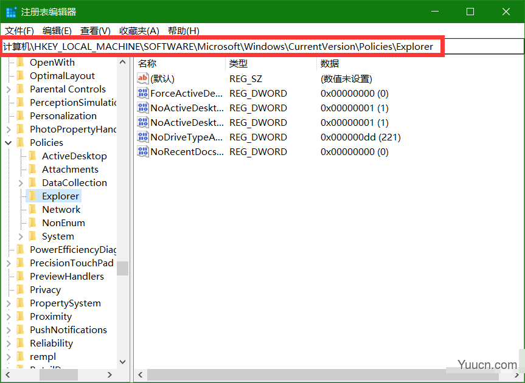Click the Privacy folder icon
This screenshot has height=383, width=525.
(x=21, y=290)
